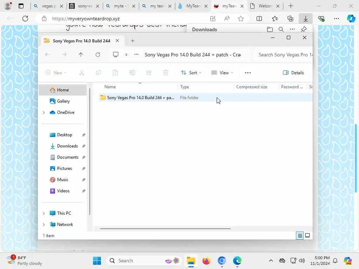The width and height of the screenshot is (359, 269).
Task: Open Edge Browser essentials heart icon
Action: 321,19
